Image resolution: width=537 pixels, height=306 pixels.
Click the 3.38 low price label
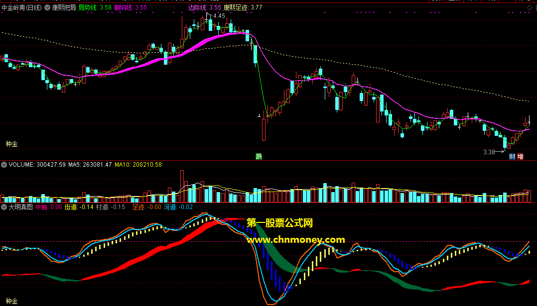(x=489, y=152)
